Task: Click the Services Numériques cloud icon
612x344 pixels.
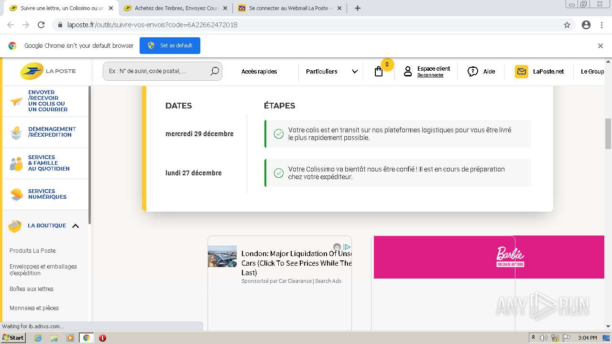Action: [x=16, y=194]
